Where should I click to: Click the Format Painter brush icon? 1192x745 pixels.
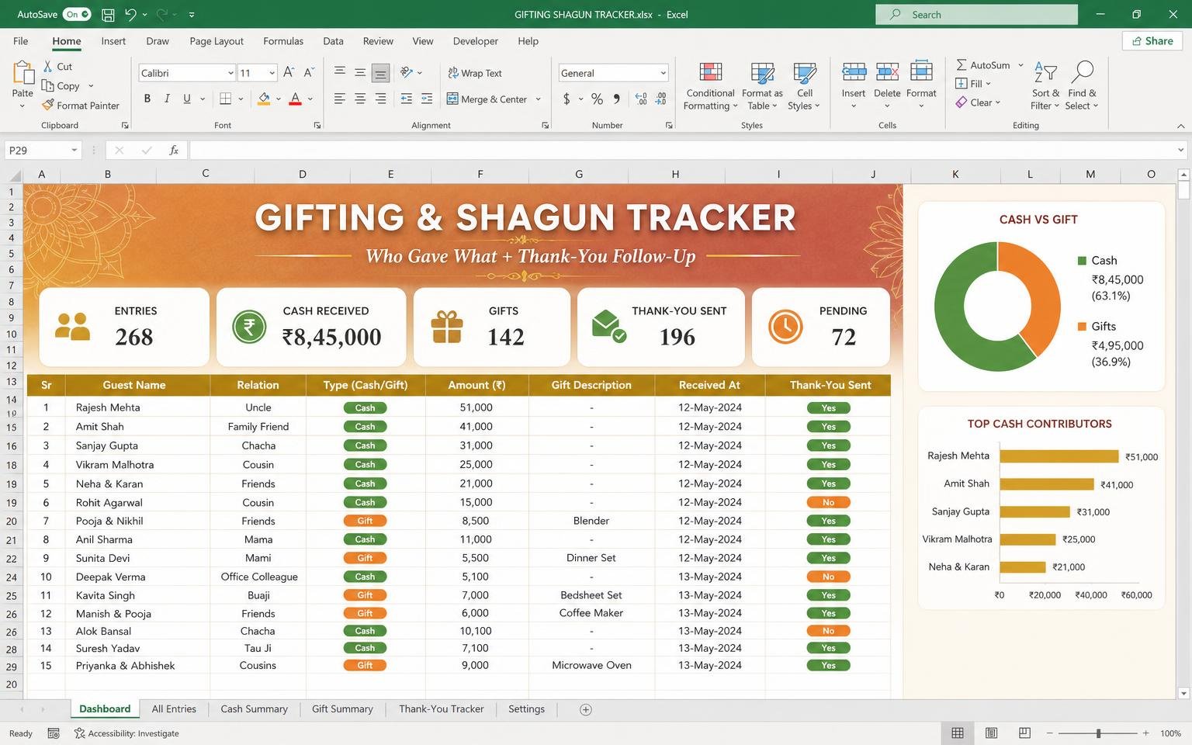point(48,105)
